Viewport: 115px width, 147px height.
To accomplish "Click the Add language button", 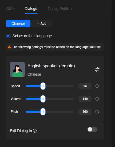I will click(41, 24).
